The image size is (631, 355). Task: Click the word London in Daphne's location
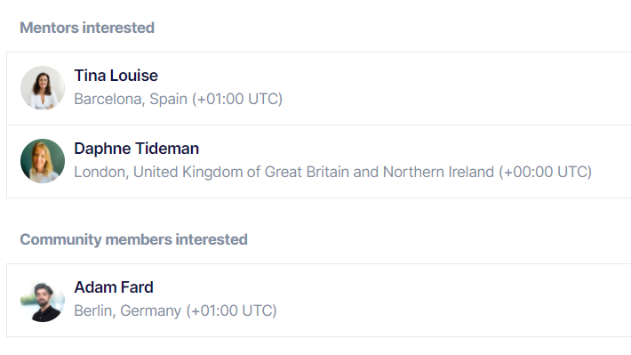coord(100,172)
